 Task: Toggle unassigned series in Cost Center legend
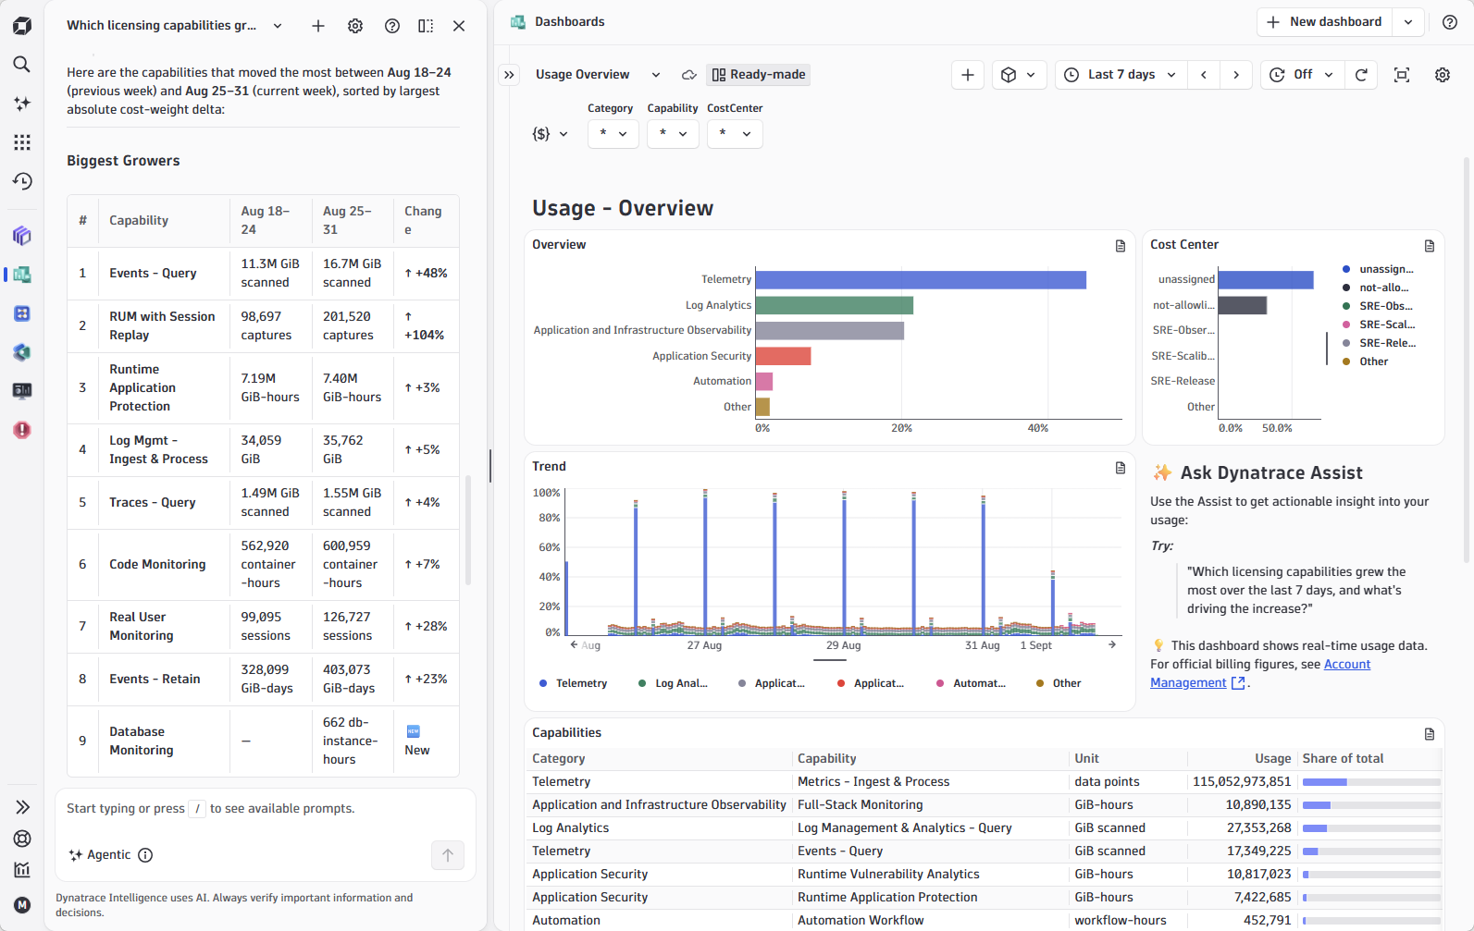(x=1378, y=269)
